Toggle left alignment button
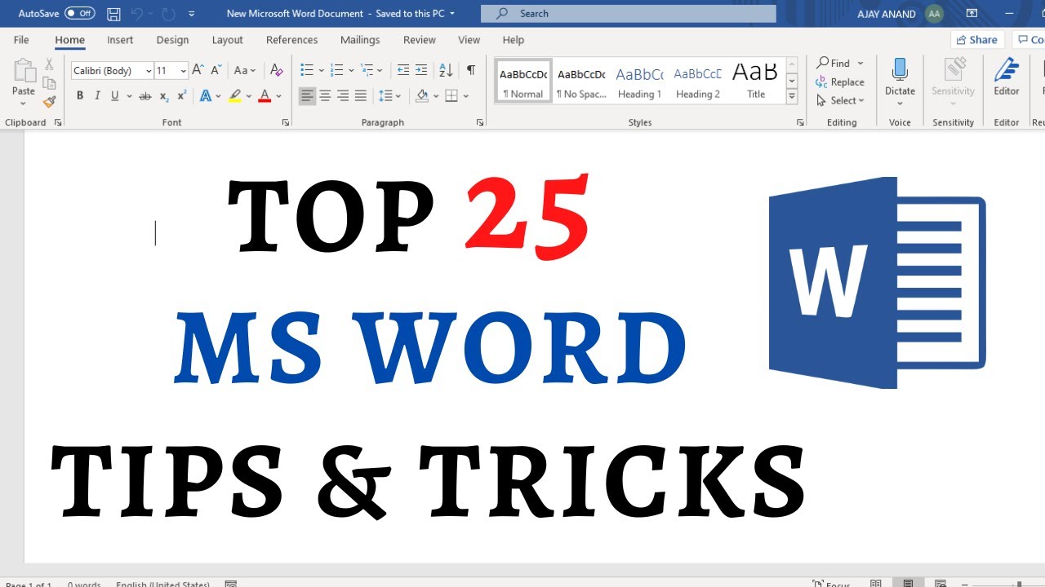The image size is (1045, 587). [x=307, y=96]
